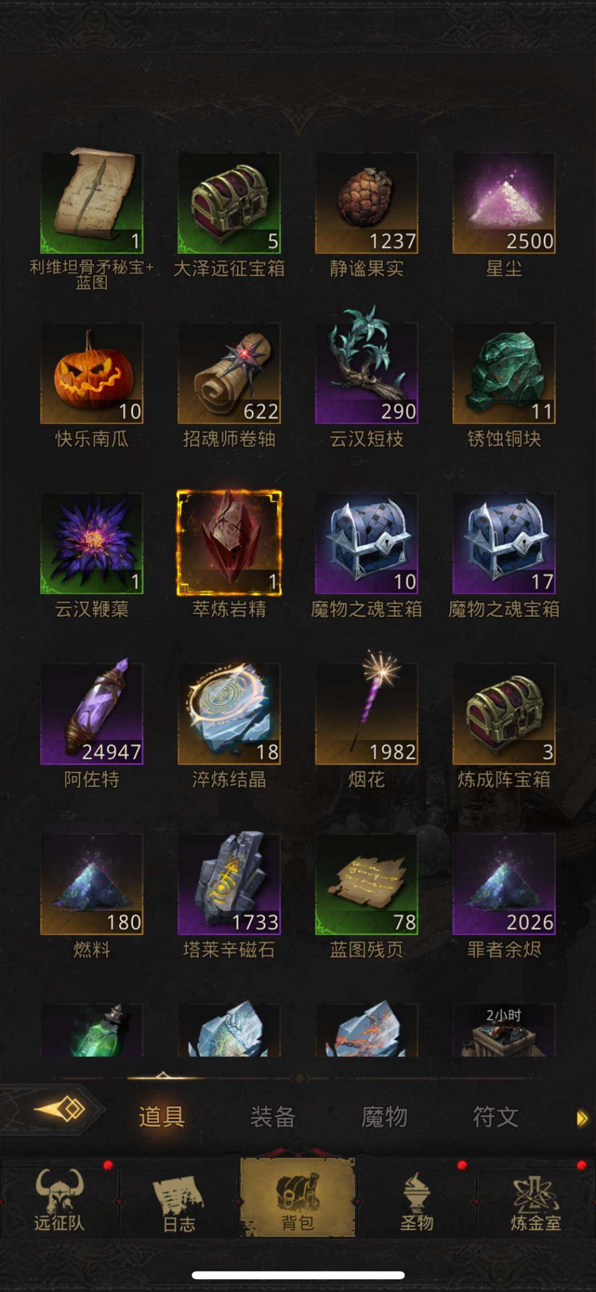
Task: Select the 星尘 stardust pile item
Action: (504, 203)
